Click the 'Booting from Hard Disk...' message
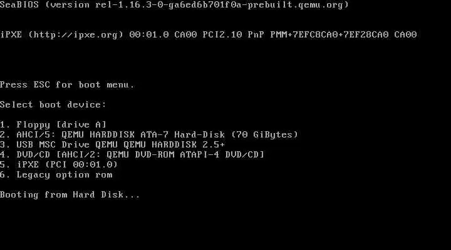Screen dimensions: 451x250 70,195
